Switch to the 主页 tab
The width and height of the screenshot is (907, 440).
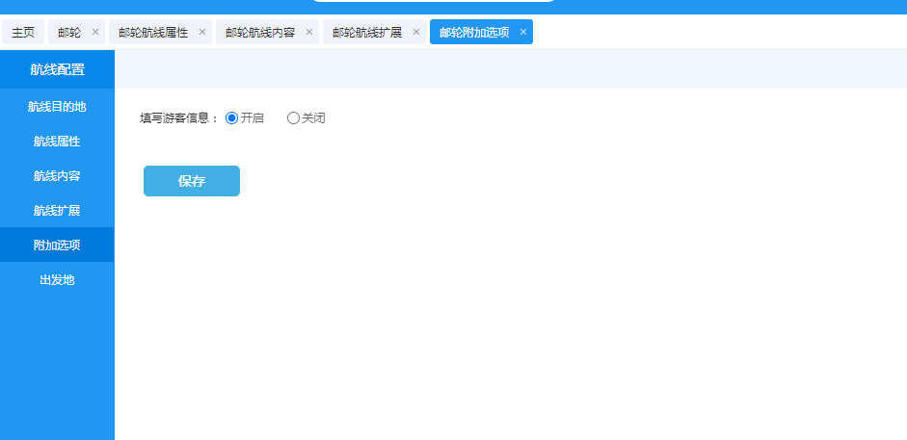[x=23, y=32]
